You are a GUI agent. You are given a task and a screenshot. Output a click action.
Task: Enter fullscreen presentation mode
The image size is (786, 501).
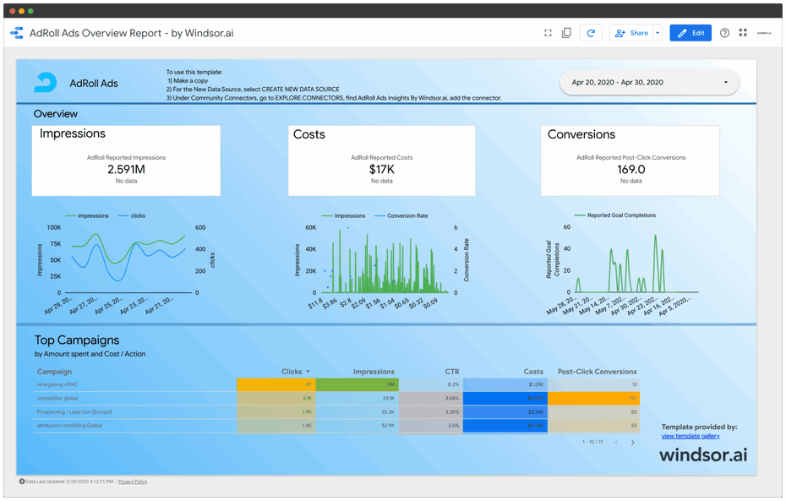click(548, 33)
